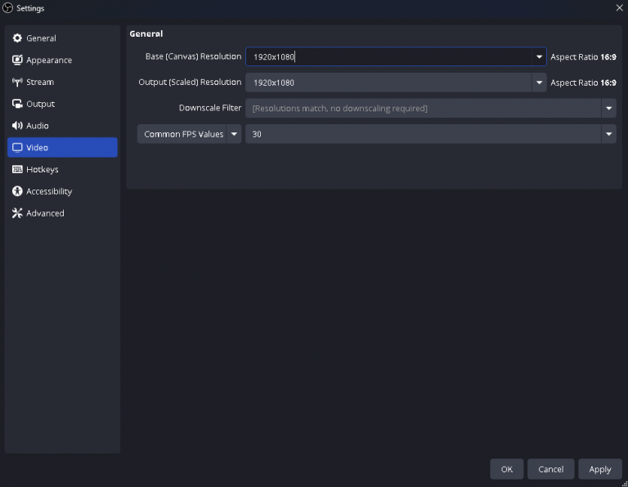Open Audio settings via speaker icon
Image resolution: width=628 pixels, height=487 pixels.
coord(17,126)
